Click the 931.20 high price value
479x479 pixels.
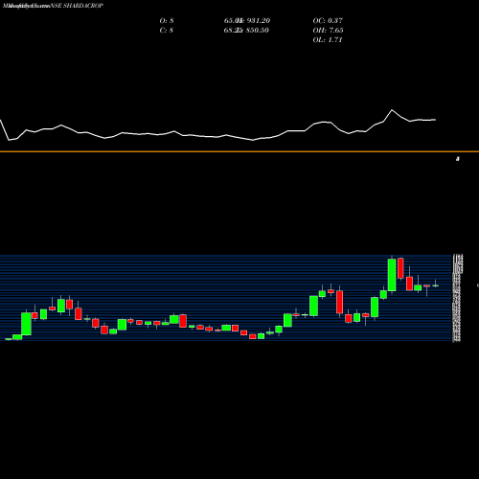coord(259,21)
